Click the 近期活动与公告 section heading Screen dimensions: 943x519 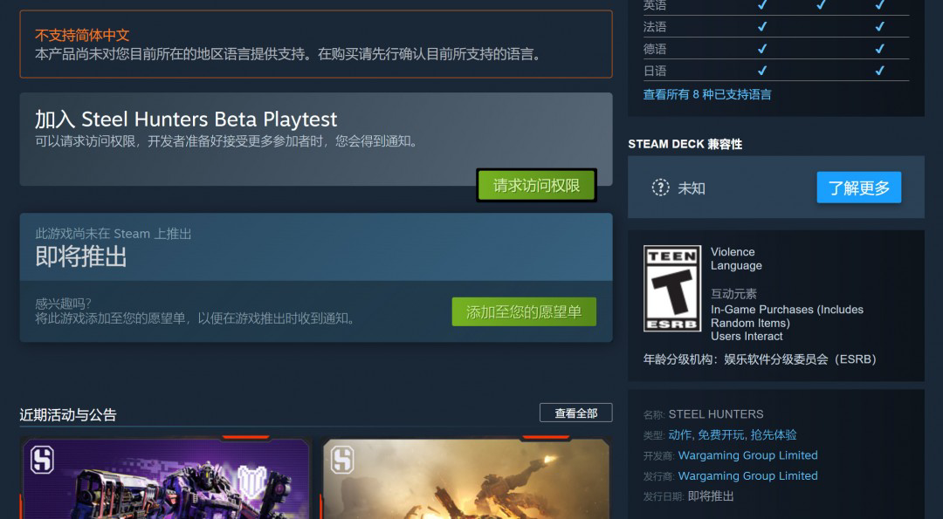[x=68, y=414]
